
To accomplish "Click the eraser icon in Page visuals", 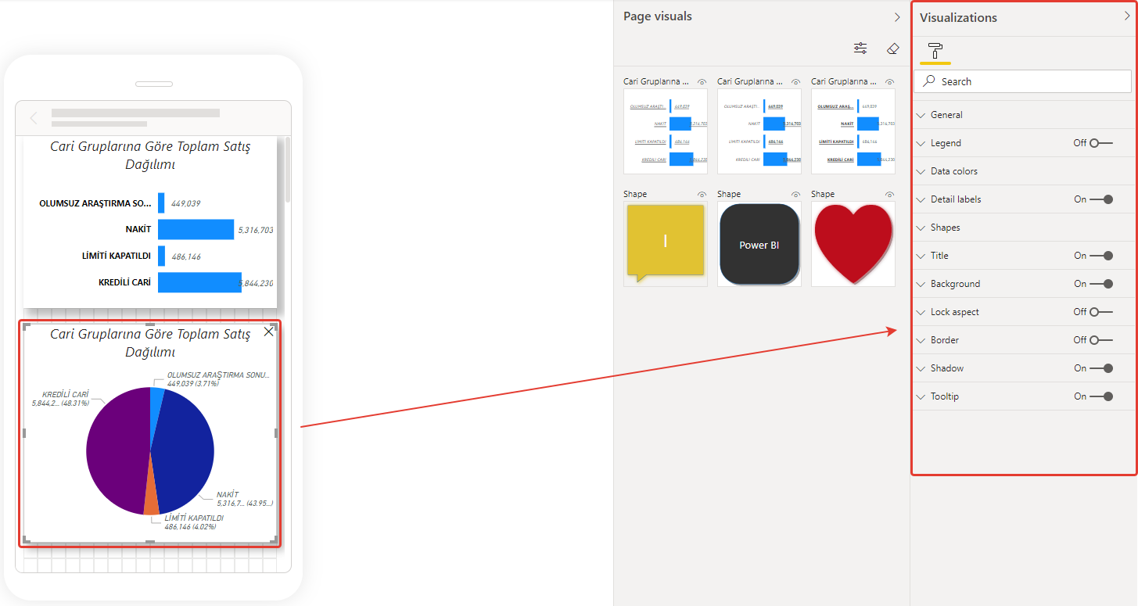I will tap(893, 48).
